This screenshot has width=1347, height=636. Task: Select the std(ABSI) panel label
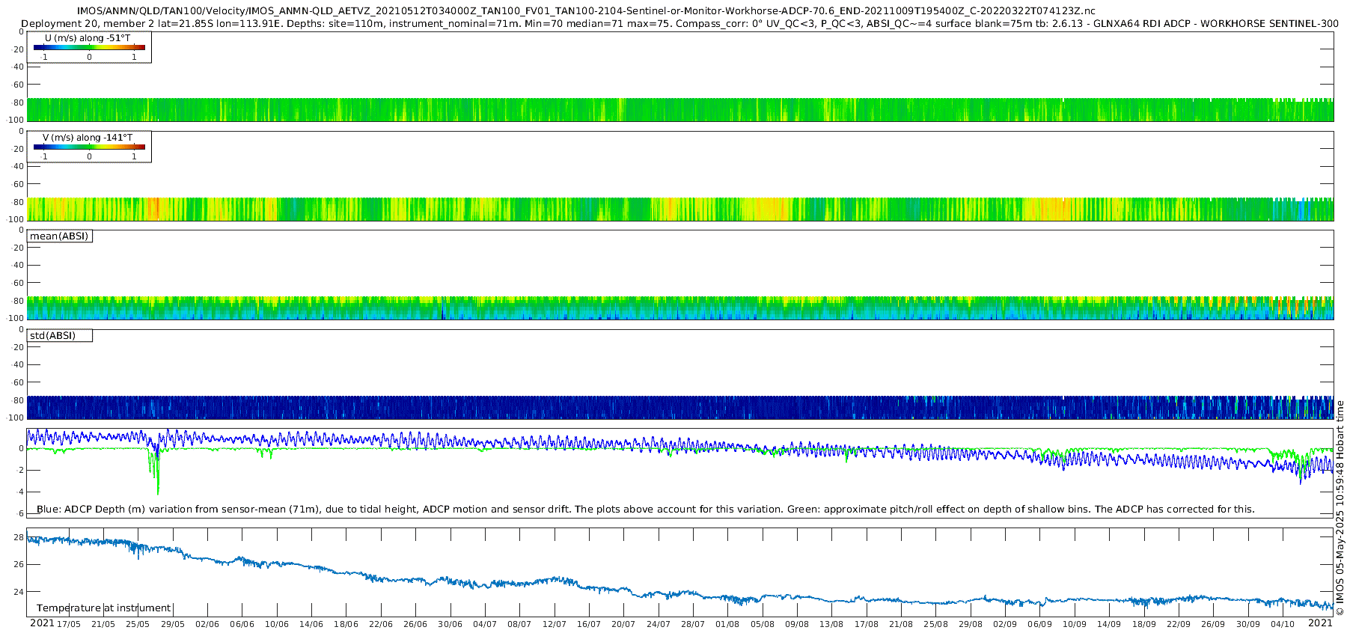click(x=52, y=335)
